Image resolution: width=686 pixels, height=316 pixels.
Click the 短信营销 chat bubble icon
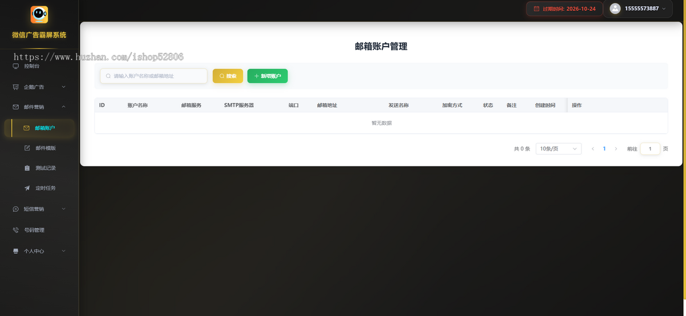16,209
